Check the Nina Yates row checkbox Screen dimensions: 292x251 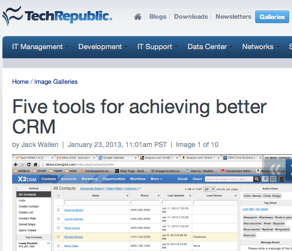[x=58, y=245]
